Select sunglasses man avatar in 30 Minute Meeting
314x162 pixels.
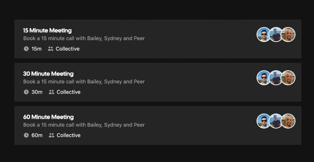pyautogui.click(x=264, y=78)
